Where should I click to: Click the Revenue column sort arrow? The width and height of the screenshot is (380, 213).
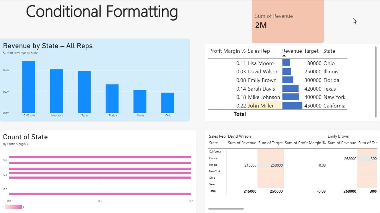pos(284,56)
